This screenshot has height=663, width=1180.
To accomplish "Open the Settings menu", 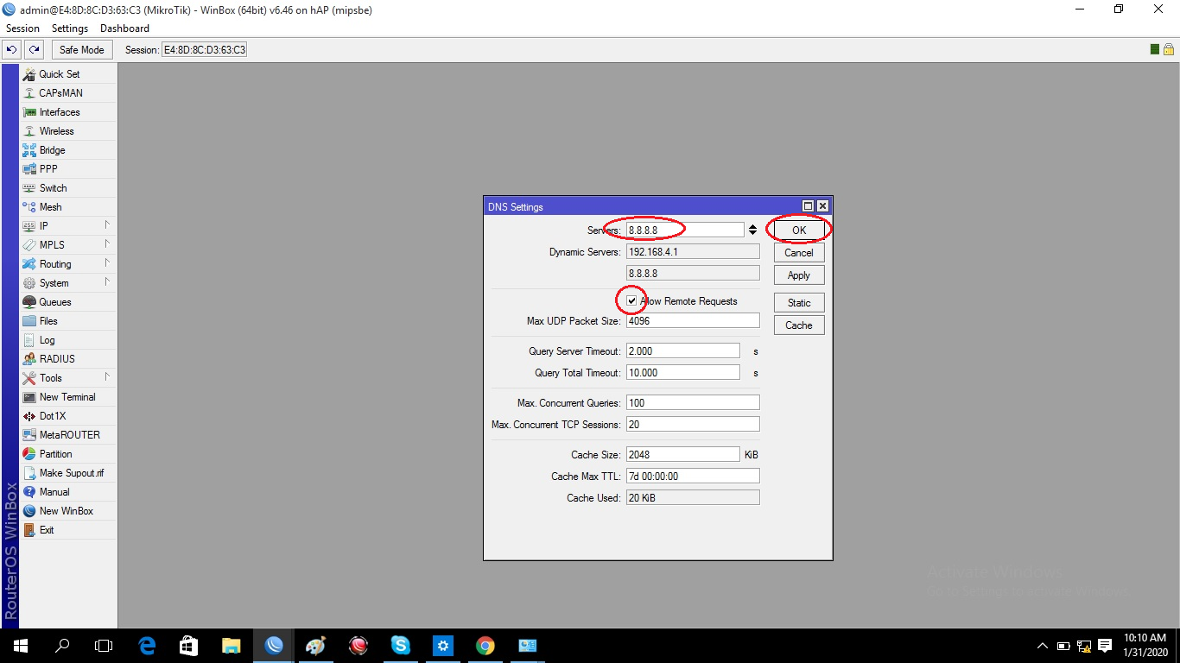I will [x=70, y=28].
